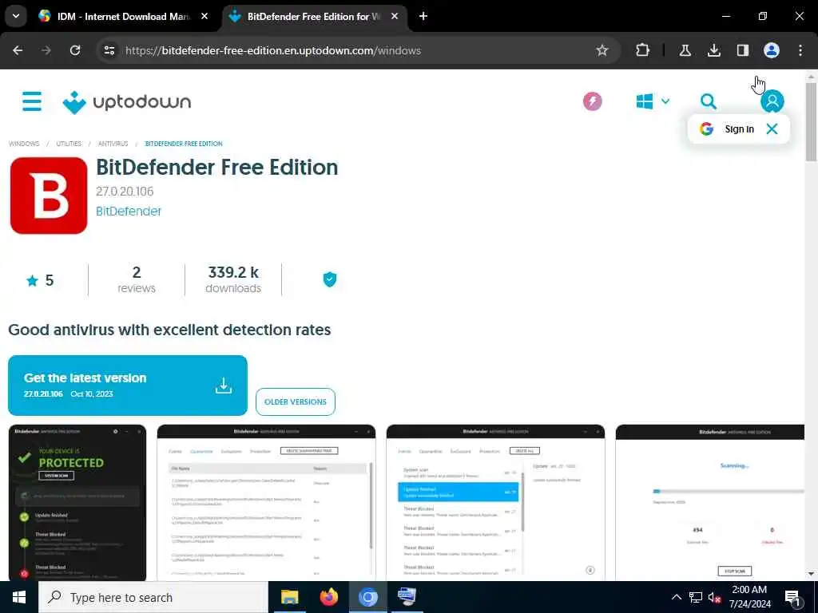Bookmark this page with the star

602,50
